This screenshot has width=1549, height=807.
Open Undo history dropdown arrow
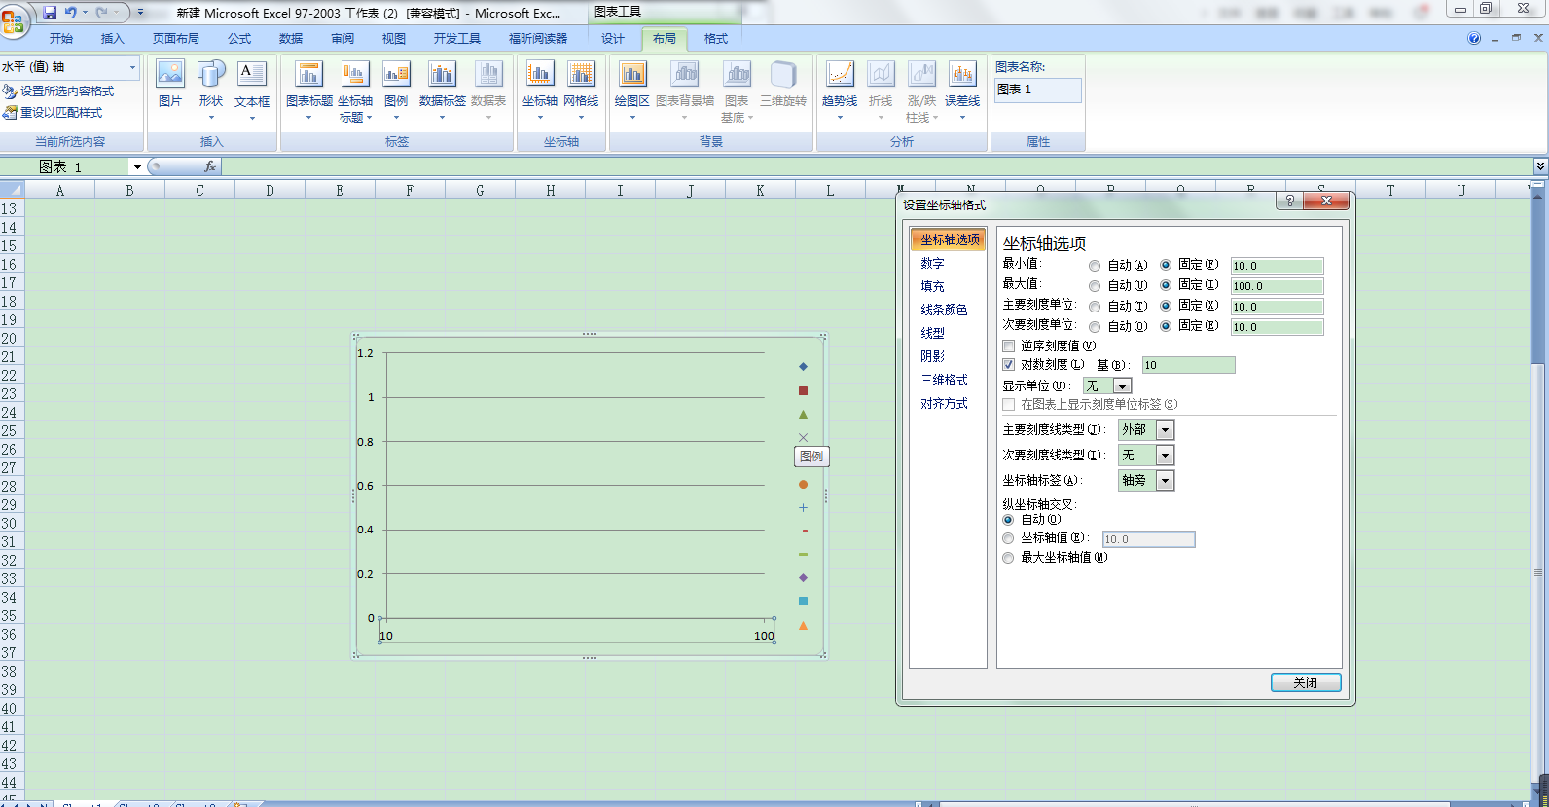(x=86, y=13)
